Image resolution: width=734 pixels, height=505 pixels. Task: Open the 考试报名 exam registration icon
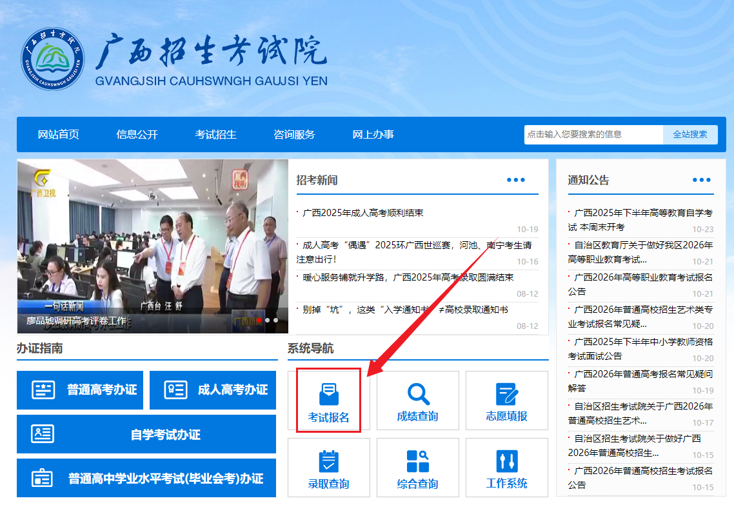(x=328, y=395)
